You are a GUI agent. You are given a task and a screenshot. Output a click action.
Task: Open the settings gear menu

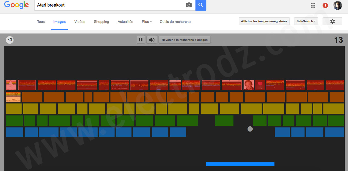[332, 21]
